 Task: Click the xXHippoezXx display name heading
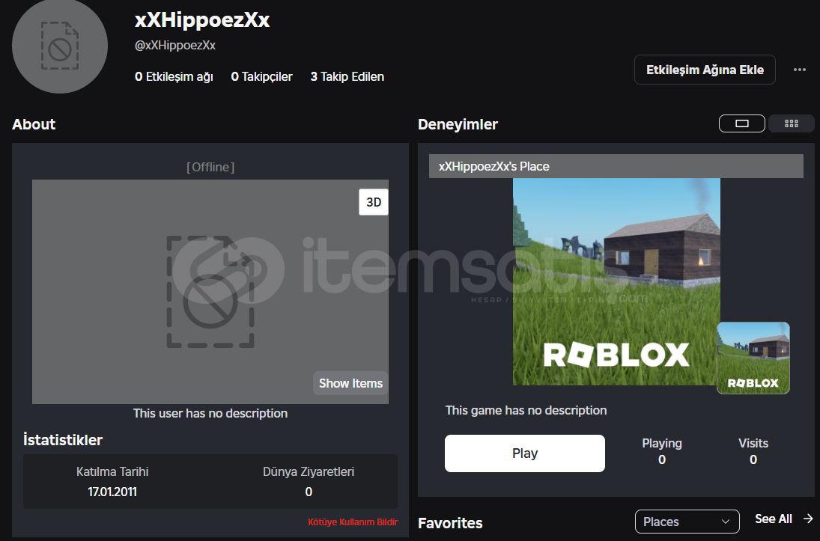(x=202, y=20)
